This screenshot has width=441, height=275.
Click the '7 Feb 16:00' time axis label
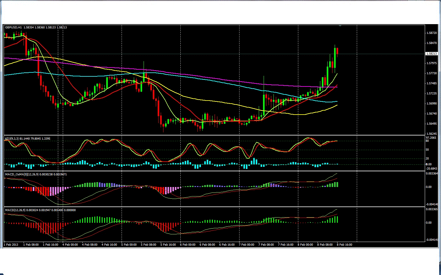[x=286, y=245]
